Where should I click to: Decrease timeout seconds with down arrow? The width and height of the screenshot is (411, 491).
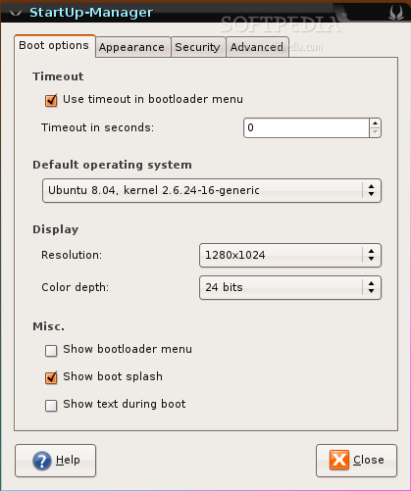(375, 132)
